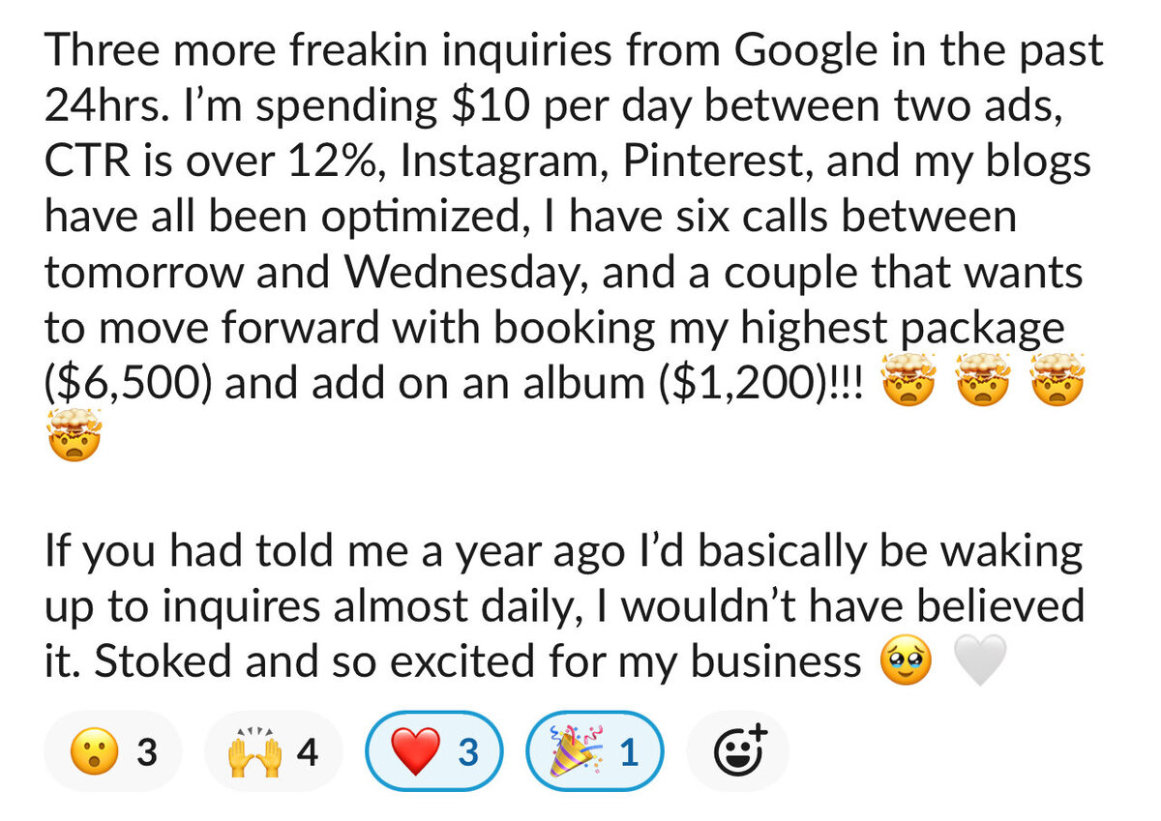Screen dimensions: 1161x821
Task: Click the CTR text in the message
Action: click(x=81, y=162)
